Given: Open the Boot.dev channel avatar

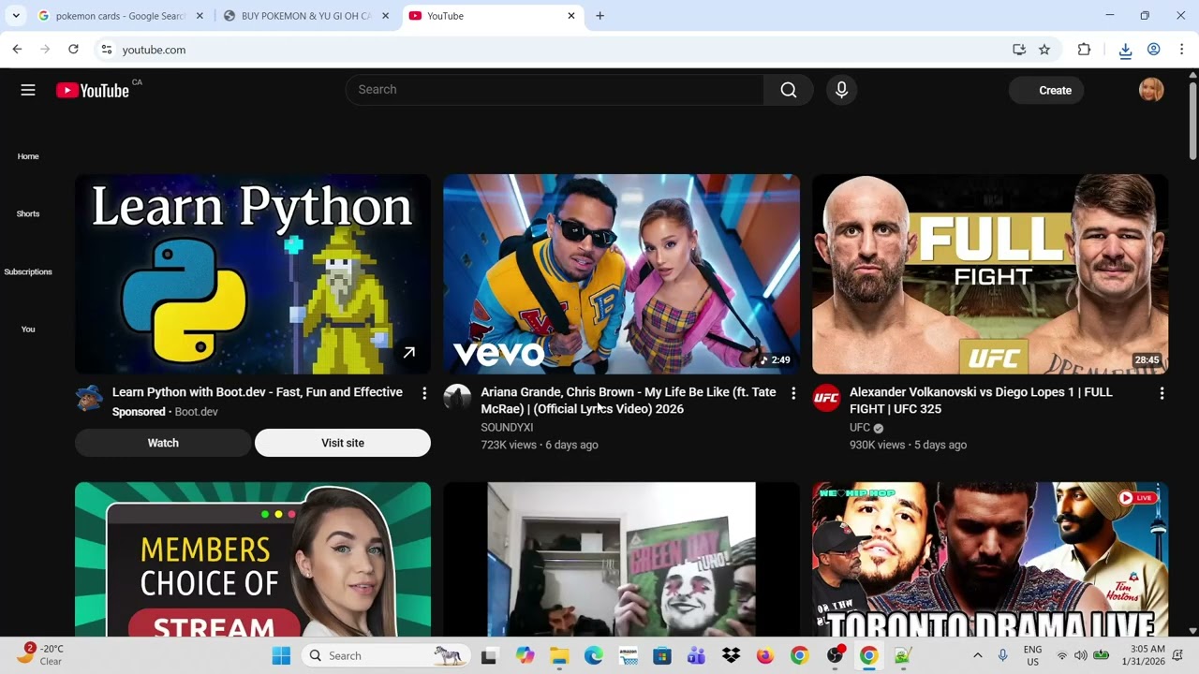Looking at the screenshot, I should (x=89, y=398).
